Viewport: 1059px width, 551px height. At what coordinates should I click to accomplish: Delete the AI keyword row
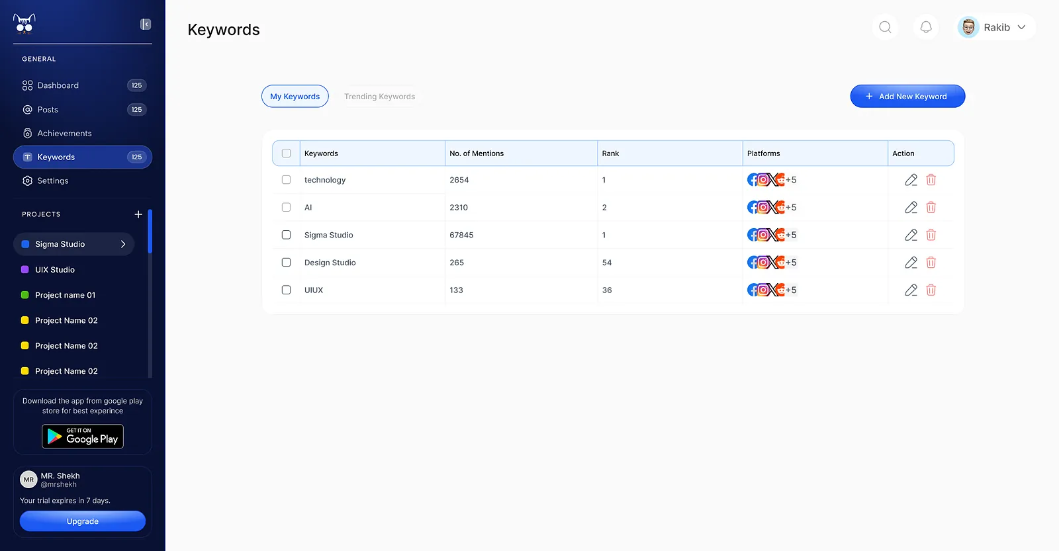[x=931, y=208]
